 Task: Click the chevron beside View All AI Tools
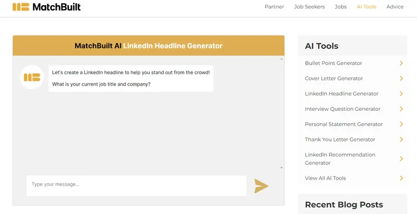point(401,178)
